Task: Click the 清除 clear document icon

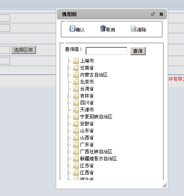Action: [x=134, y=28]
